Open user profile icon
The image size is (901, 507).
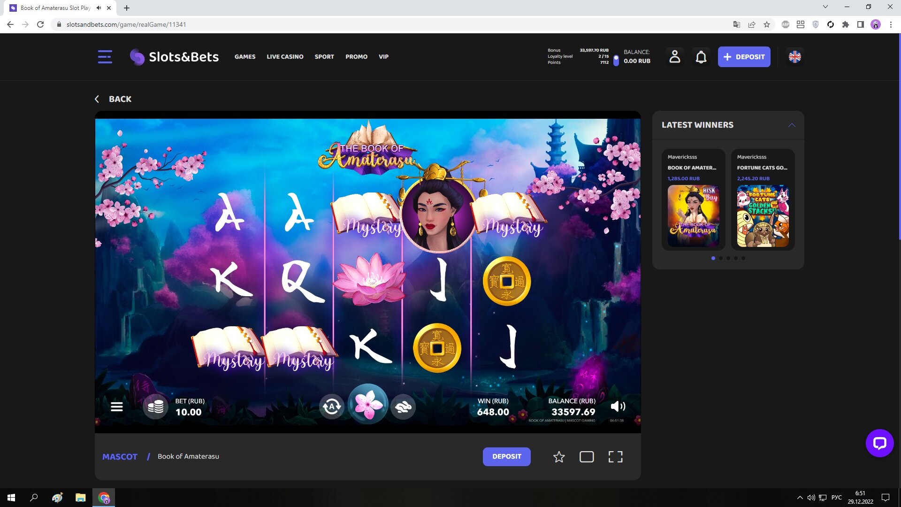[x=675, y=57]
